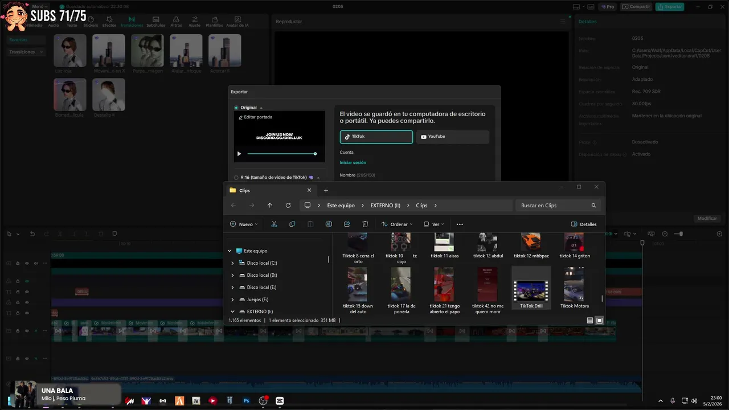Viewport: 729px width, 410px height.
Task: Expand the Disco local (D:) tree node
Action: [x=232, y=275]
